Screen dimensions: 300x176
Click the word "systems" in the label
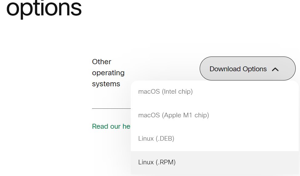[106, 84]
